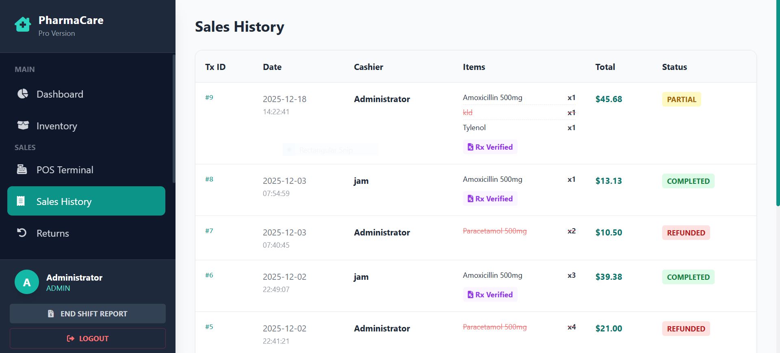Click the $21.00 total amount
Screen dimensions: 780x353
[609, 329]
